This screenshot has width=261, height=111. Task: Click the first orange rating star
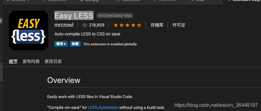(116, 25)
